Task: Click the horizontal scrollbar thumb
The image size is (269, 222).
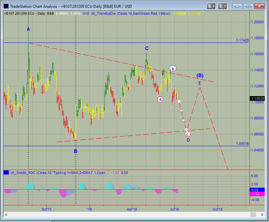Action: tap(252, 214)
